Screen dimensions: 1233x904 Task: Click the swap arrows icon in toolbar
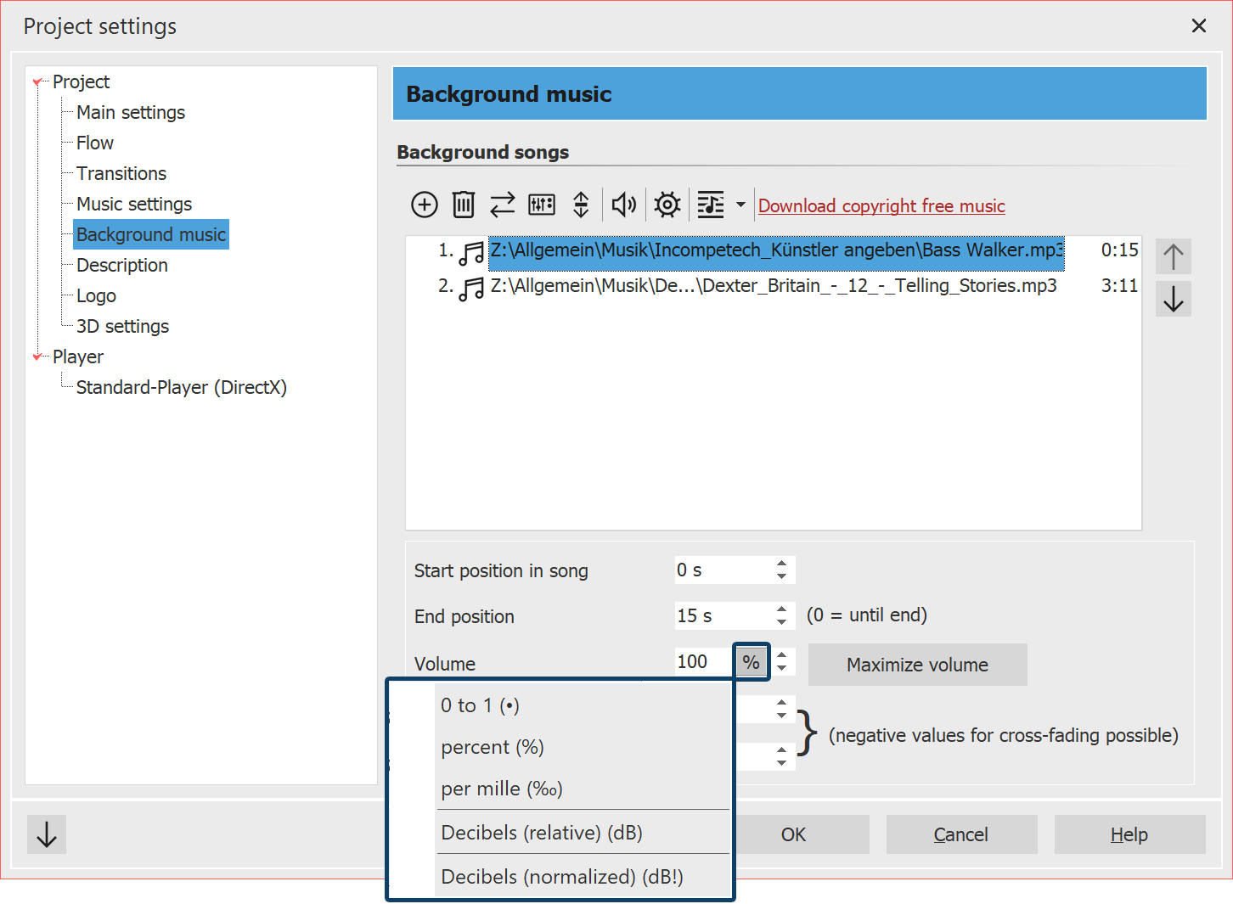pyautogui.click(x=503, y=205)
